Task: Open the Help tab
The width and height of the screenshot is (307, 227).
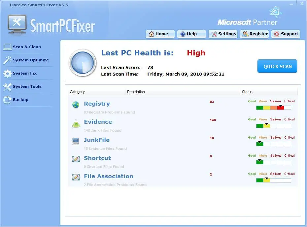Action: (x=191, y=34)
